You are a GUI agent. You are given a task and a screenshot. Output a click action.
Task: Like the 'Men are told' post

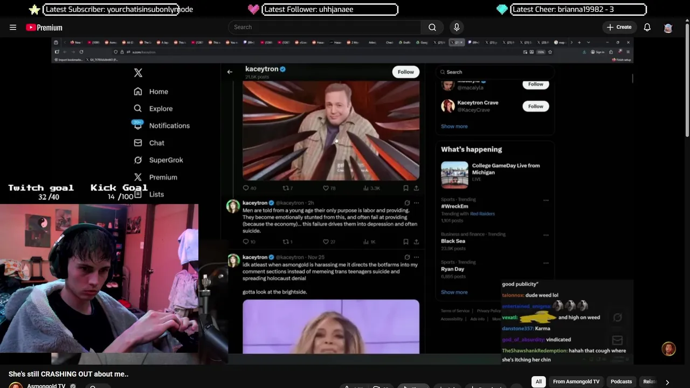coord(329,242)
